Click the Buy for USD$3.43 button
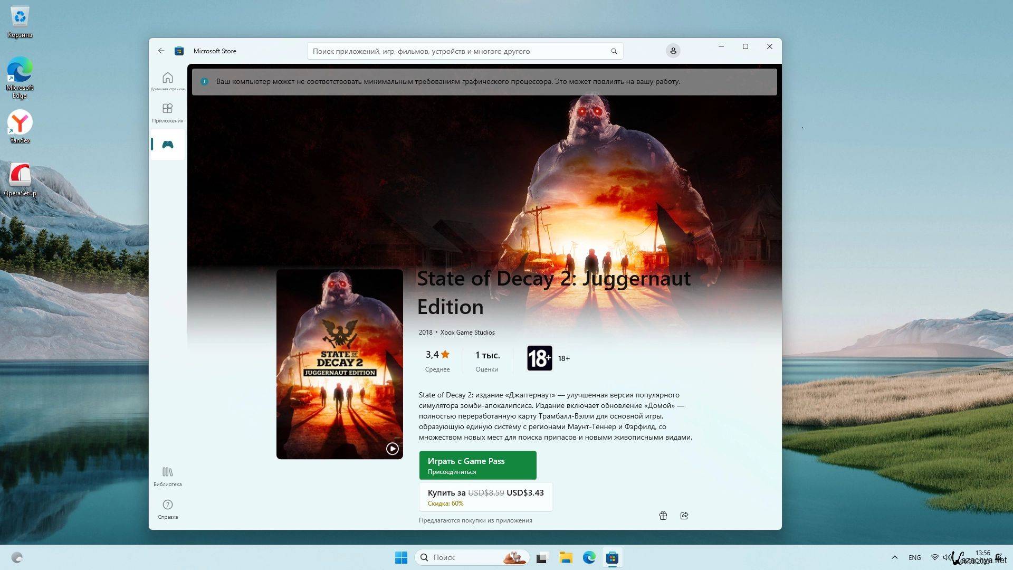The image size is (1013, 570). 485,497
